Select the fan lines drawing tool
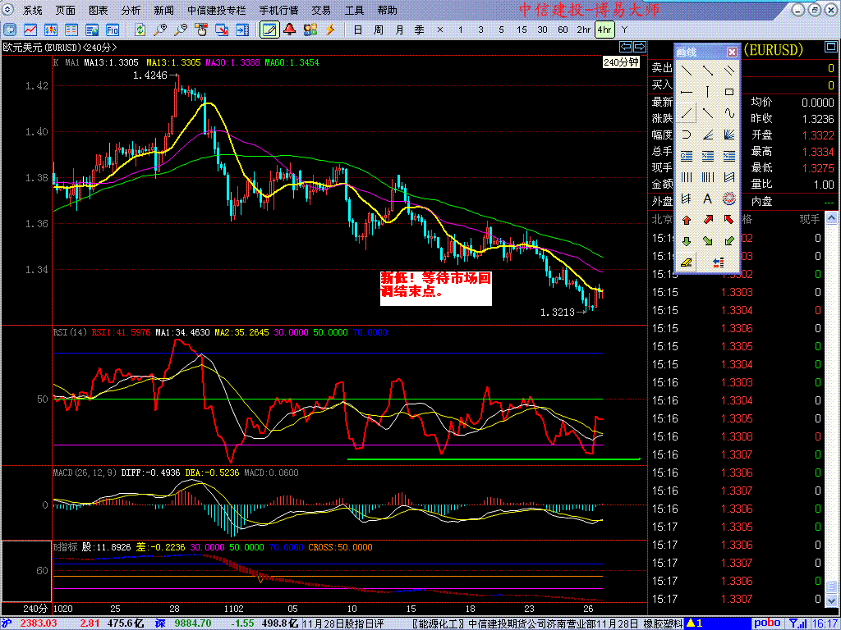Image resolution: width=841 pixels, height=630 pixels. click(x=729, y=135)
